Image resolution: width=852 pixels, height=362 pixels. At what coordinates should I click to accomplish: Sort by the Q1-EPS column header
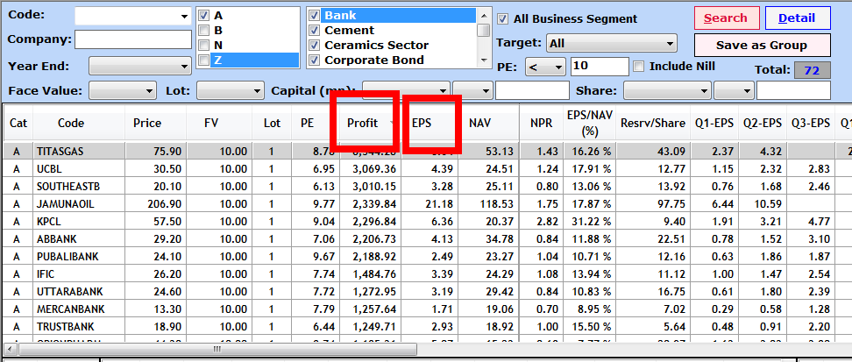[714, 123]
